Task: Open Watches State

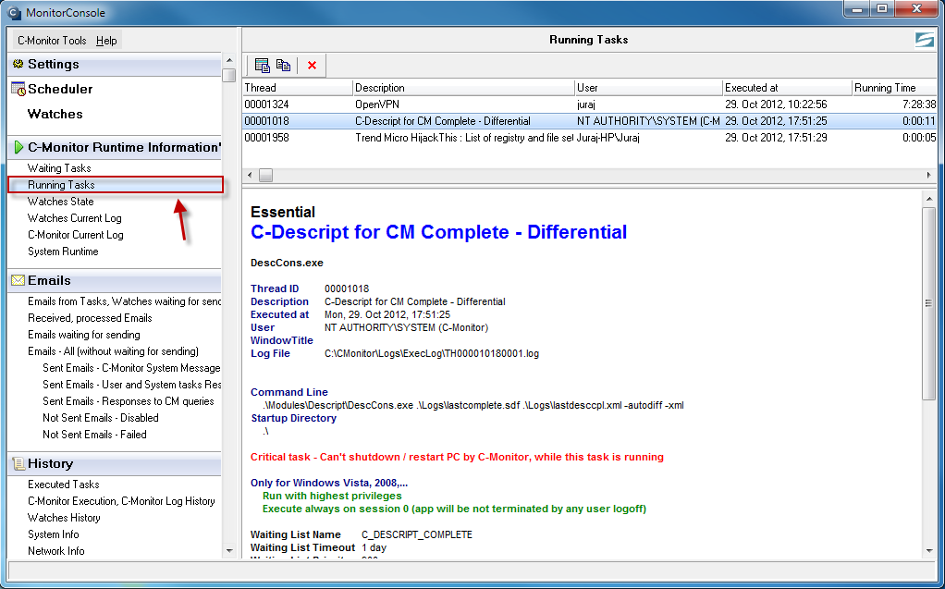Action: pyautogui.click(x=60, y=202)
